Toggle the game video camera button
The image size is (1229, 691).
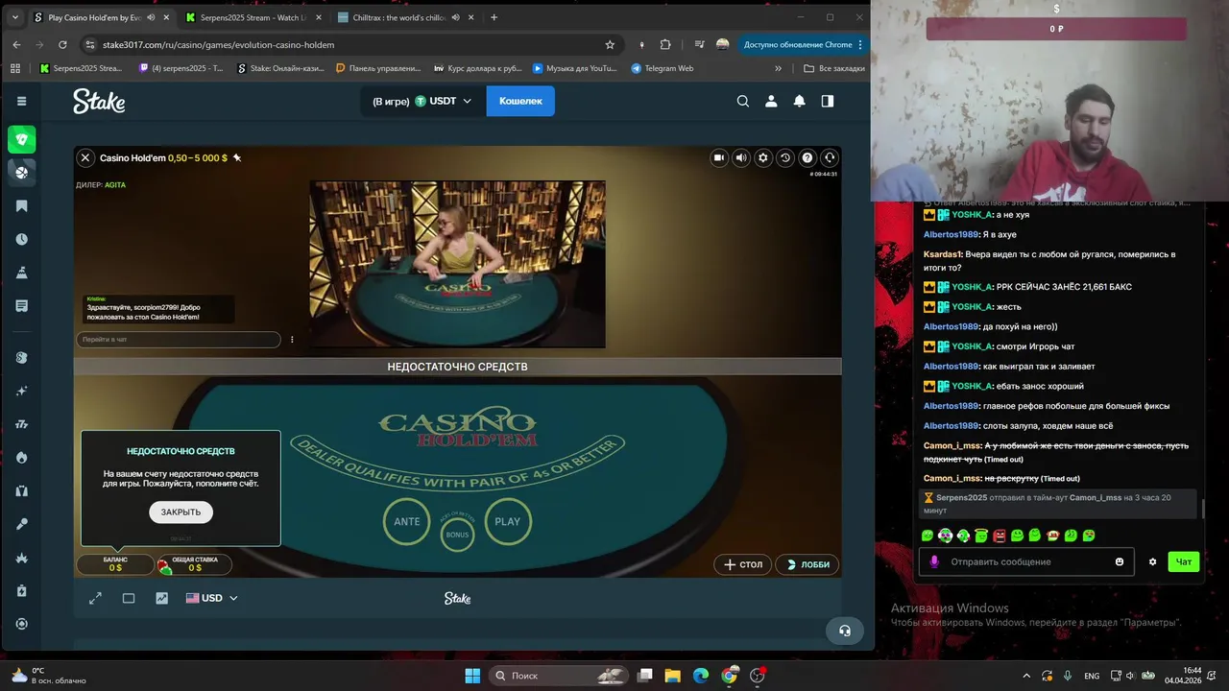click(719, 158)
